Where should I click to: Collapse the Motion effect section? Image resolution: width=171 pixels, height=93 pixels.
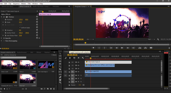coord(2,17)
